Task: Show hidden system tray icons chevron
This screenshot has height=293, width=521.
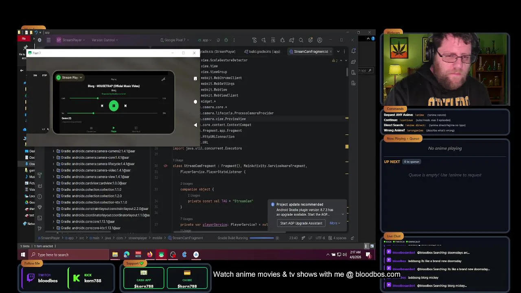Action: coord(328,255)
